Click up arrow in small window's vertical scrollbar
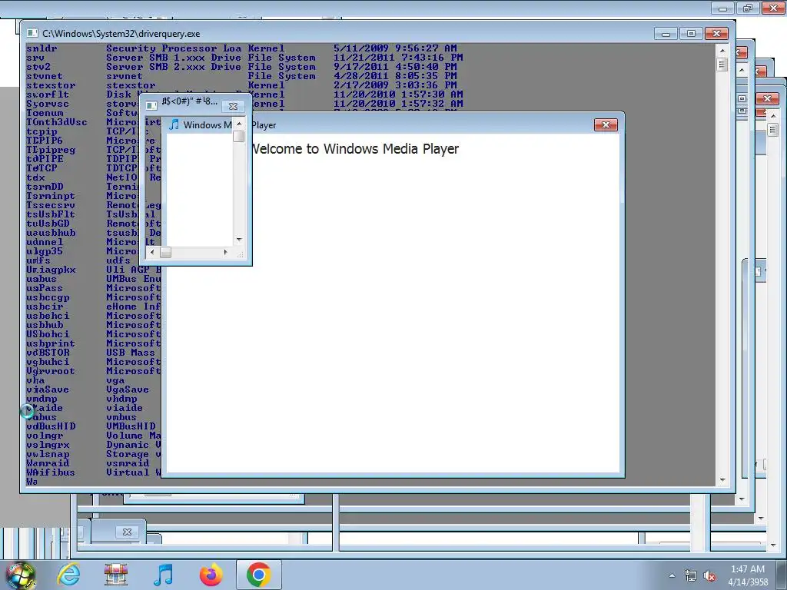 coord(239,124)
